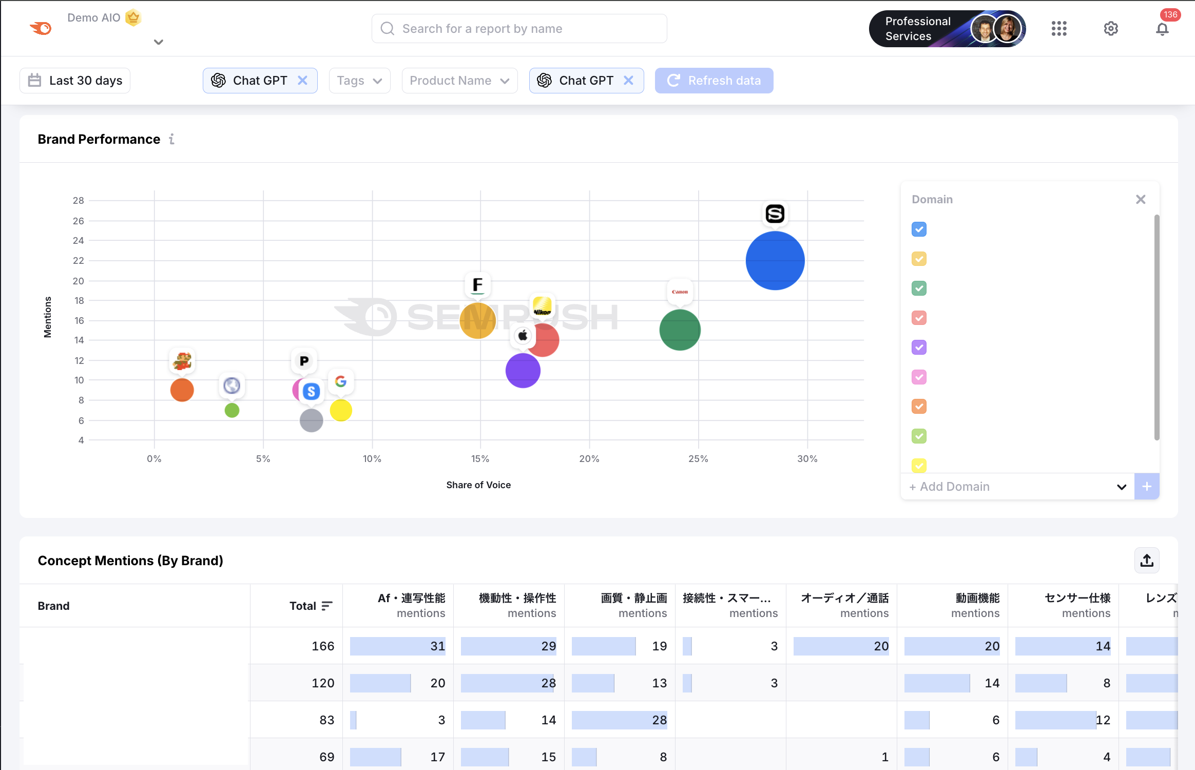Click the Semrush flame logo
Image resolution: width=1195 pixels, height=770 pixels.
(x=41, y=28)
